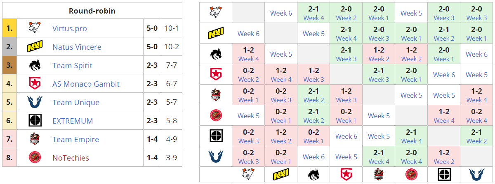Select the Team Spirit logo in the standings list
The width and height of the screenshot is (495, 184).
35,66
